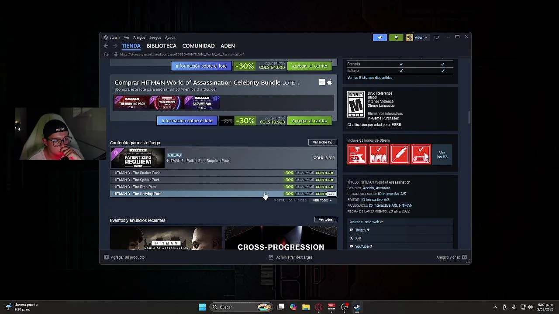Image resolution: width=559 pixels, height=314 pixels.
Task: Click the Windows platform icon on Celebrity Bundle
Action: (322, 82)
